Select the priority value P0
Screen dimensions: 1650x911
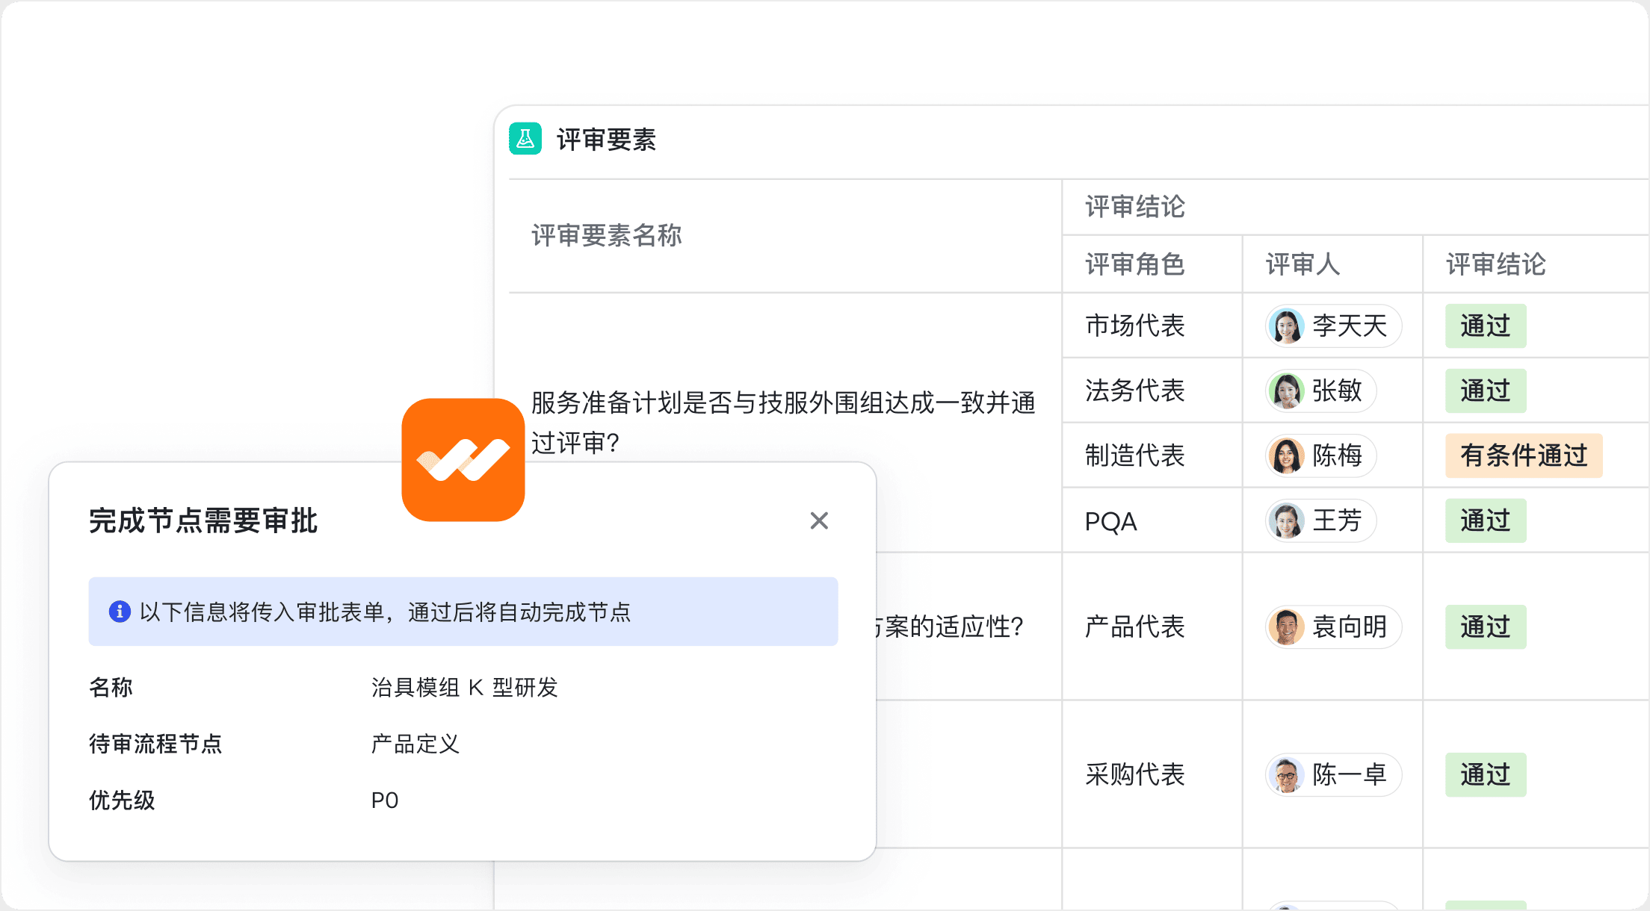(x=385, y=800)
